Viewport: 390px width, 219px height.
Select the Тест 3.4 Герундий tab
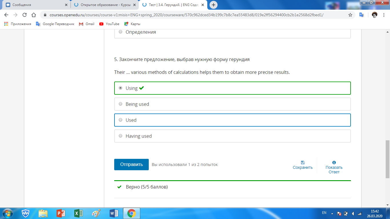click(172, 5)
